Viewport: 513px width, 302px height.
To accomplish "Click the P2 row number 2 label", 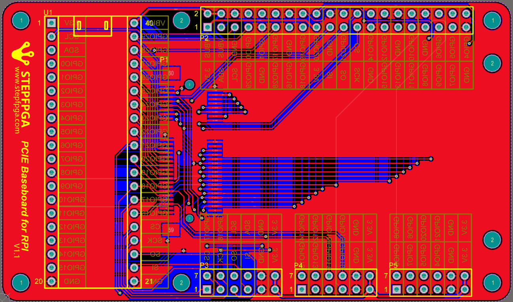I will [x=196, y=13].
